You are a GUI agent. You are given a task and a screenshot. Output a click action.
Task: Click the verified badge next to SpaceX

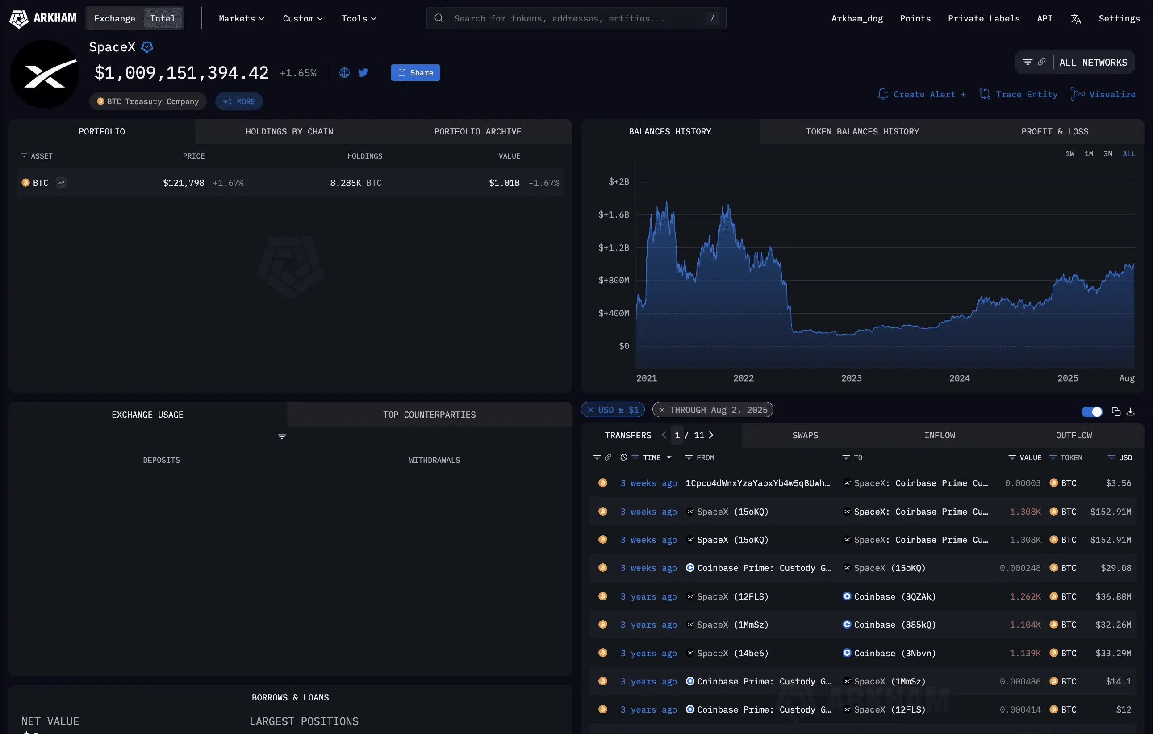(147, 47)
